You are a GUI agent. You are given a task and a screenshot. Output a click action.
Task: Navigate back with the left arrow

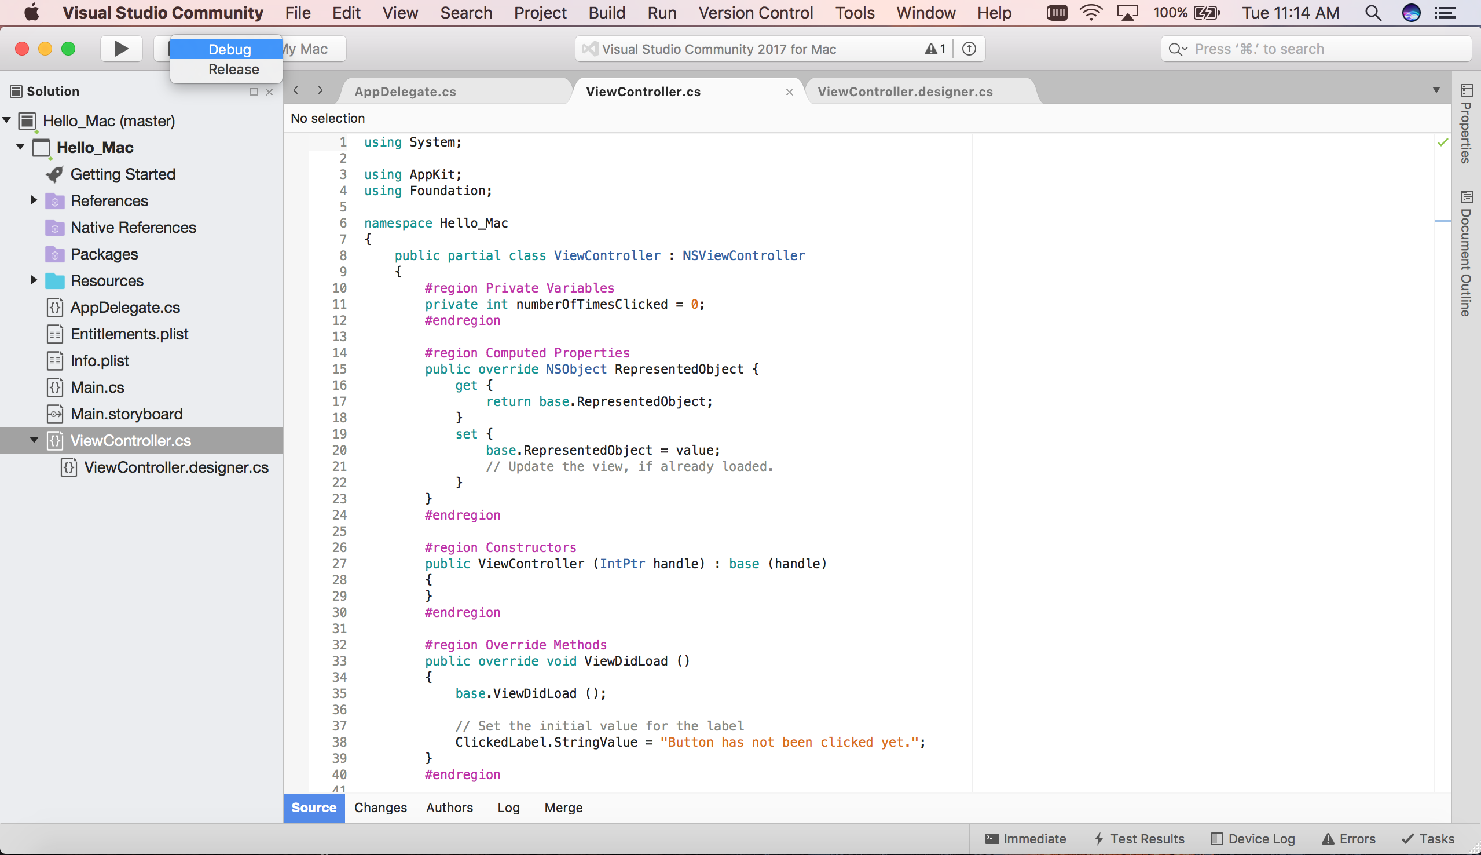coord(296,90)
